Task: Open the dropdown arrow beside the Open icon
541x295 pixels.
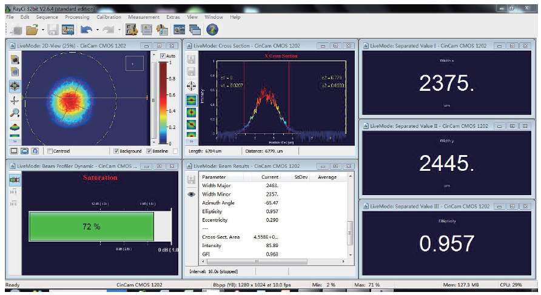Action: (42, 30)
